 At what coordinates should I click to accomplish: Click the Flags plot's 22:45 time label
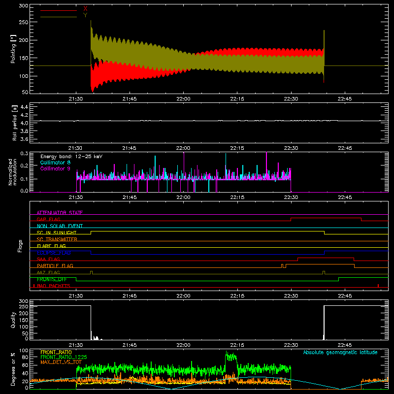345,296
